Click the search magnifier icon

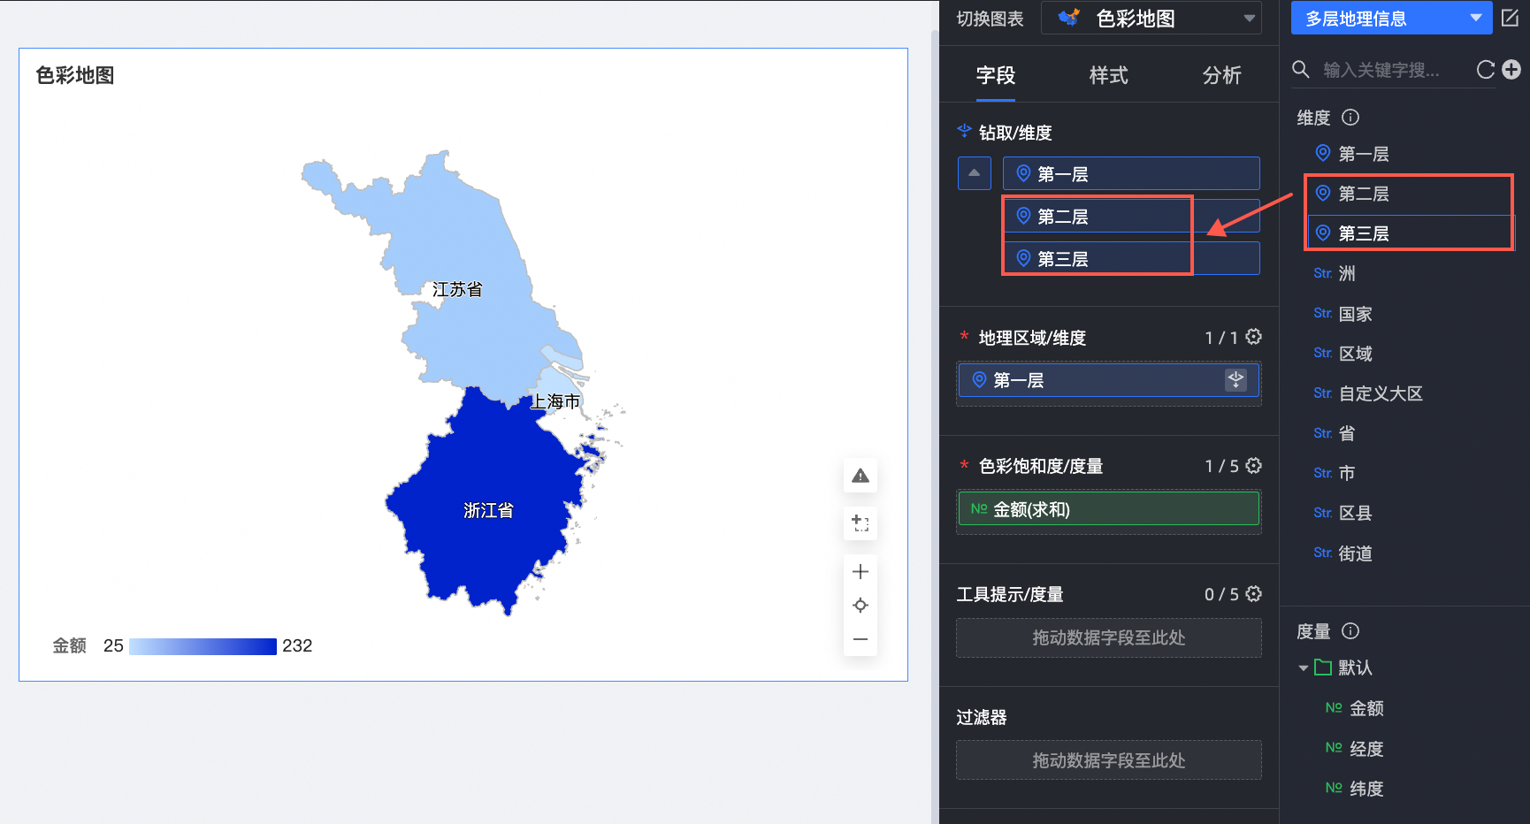pos(1301,70)
